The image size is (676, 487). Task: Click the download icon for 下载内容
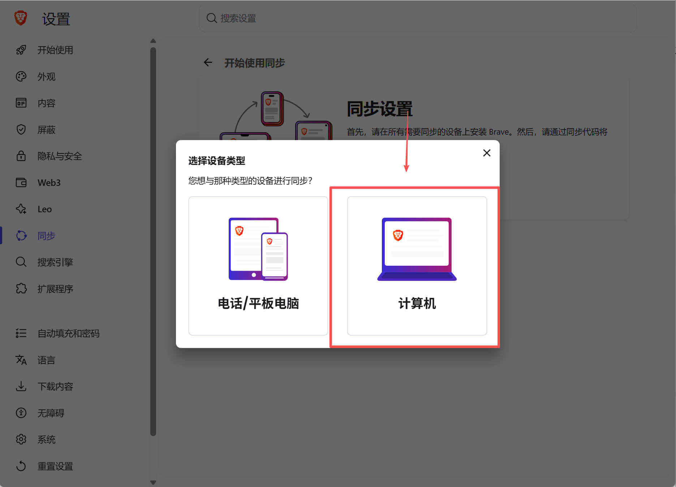click(x=21, y=386)
